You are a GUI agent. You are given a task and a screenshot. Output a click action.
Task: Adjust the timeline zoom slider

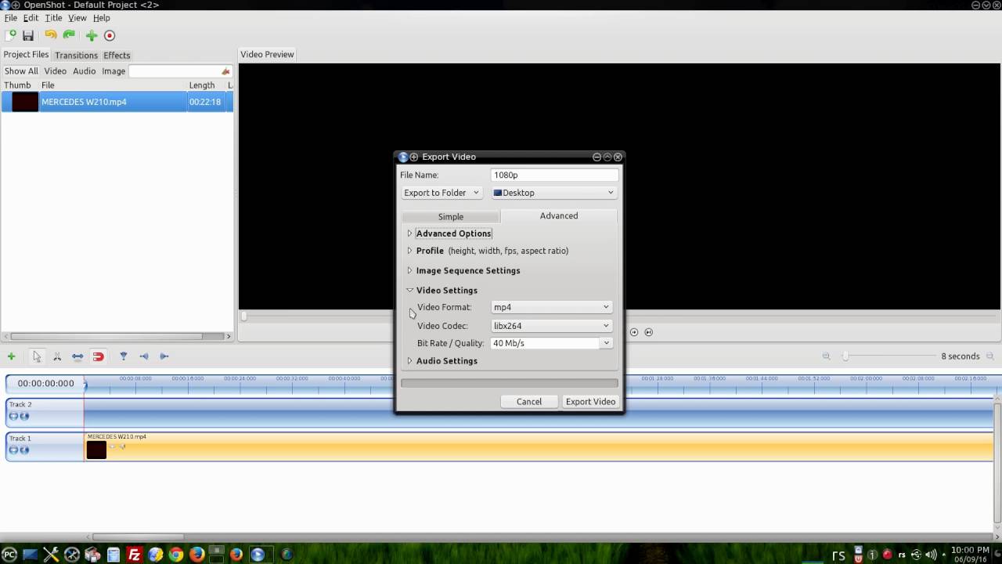tap(845, 356)
